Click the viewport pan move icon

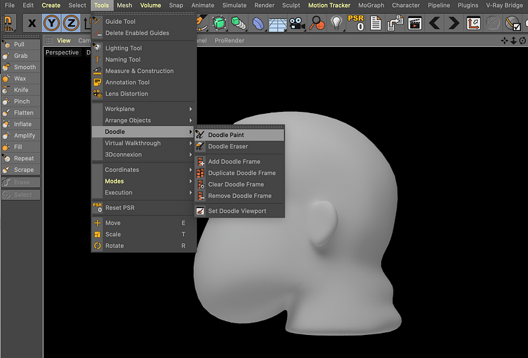504,40
